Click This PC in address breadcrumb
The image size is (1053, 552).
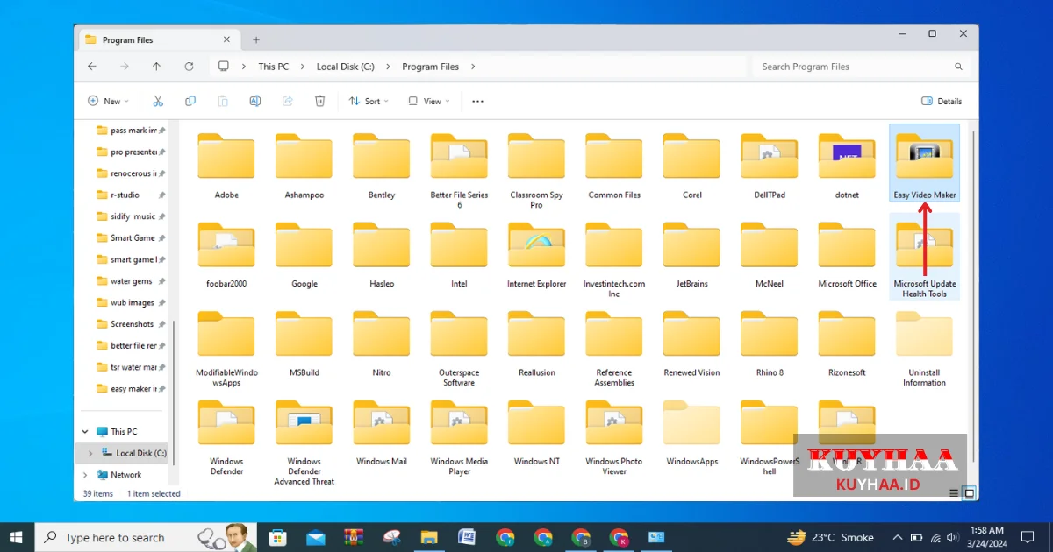[x=273, y=67]
